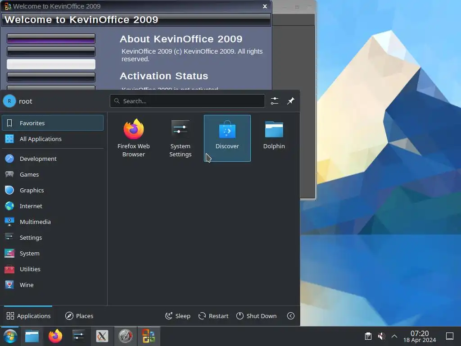Switch to the Applications tab
Viewport: 461px width, 346px height.
point(28,316)
